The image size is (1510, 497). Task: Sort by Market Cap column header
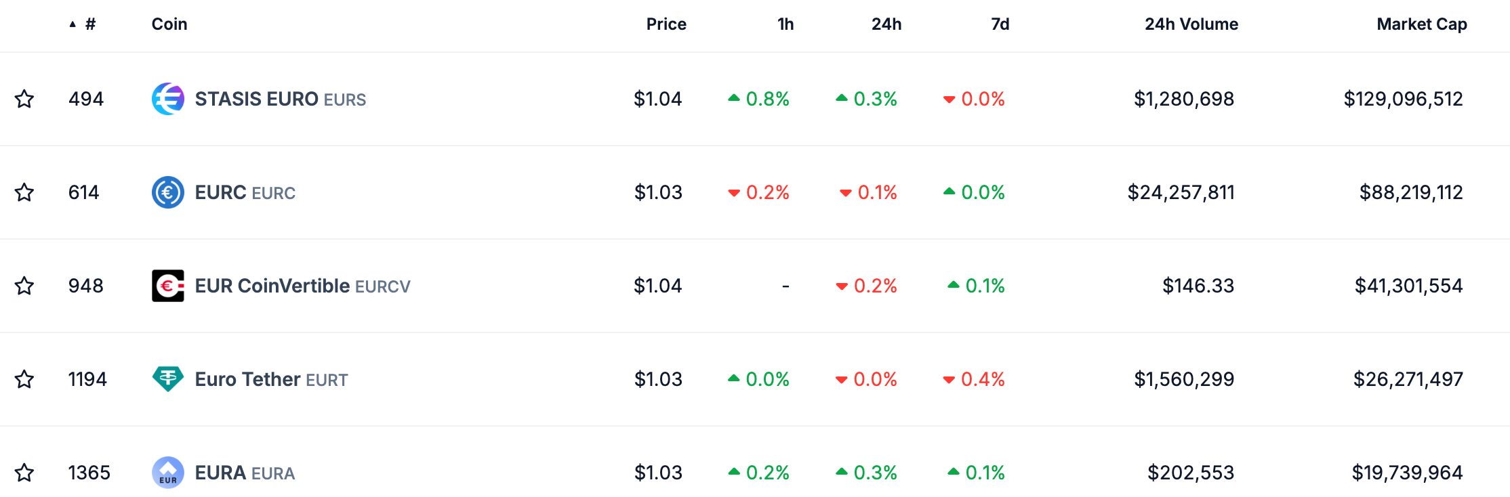click(1421, 24)
